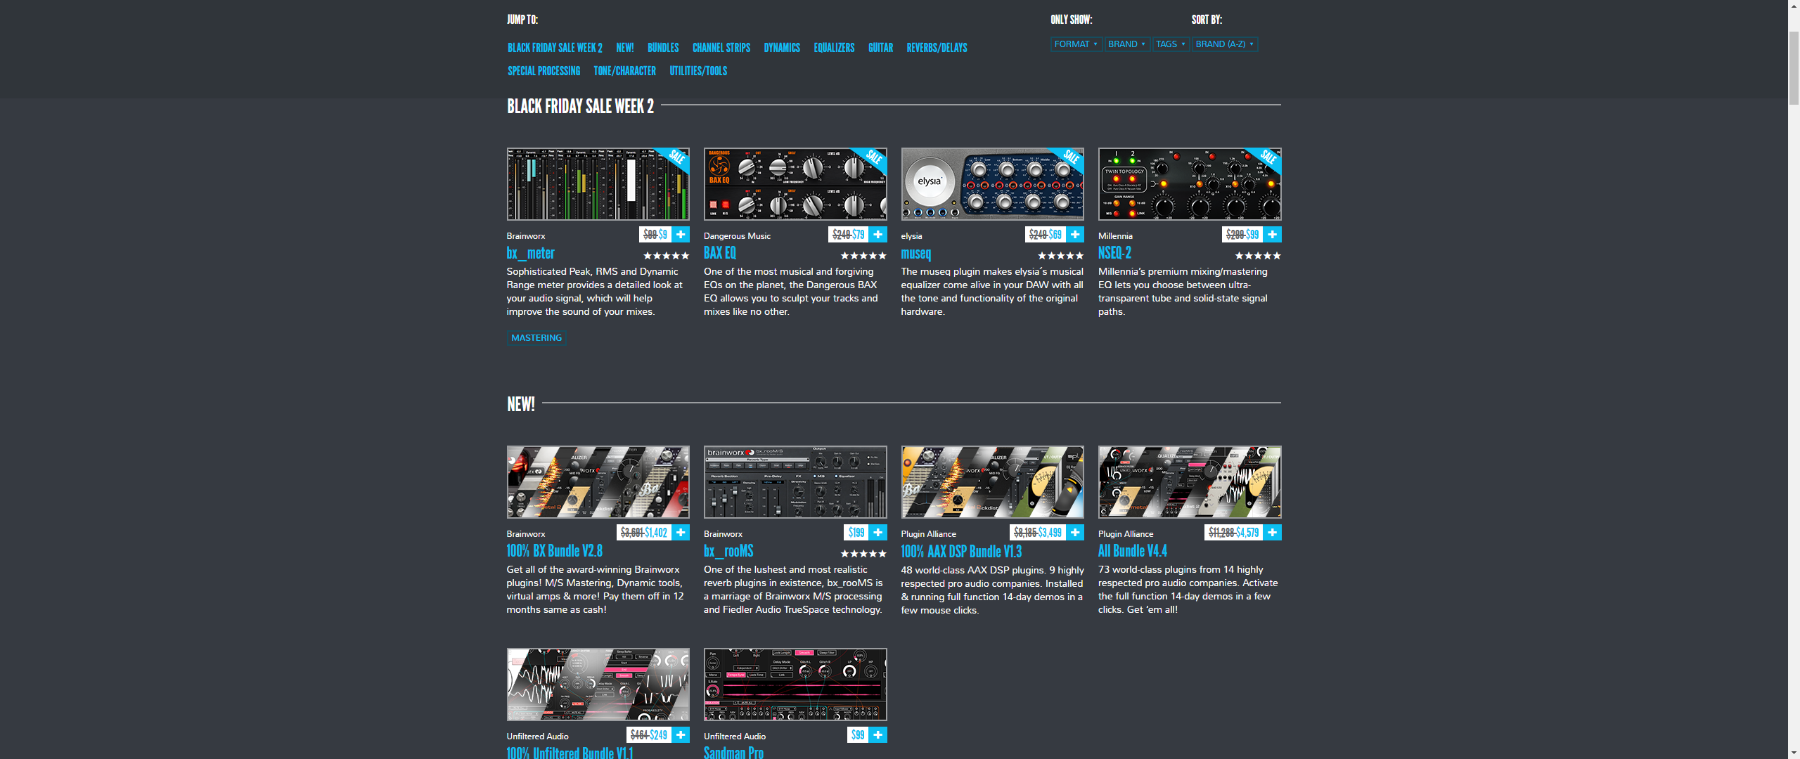Viewport: 1800px width, 759px height.
Task: Jump to the Equalizers section
Action: [834, 48]
